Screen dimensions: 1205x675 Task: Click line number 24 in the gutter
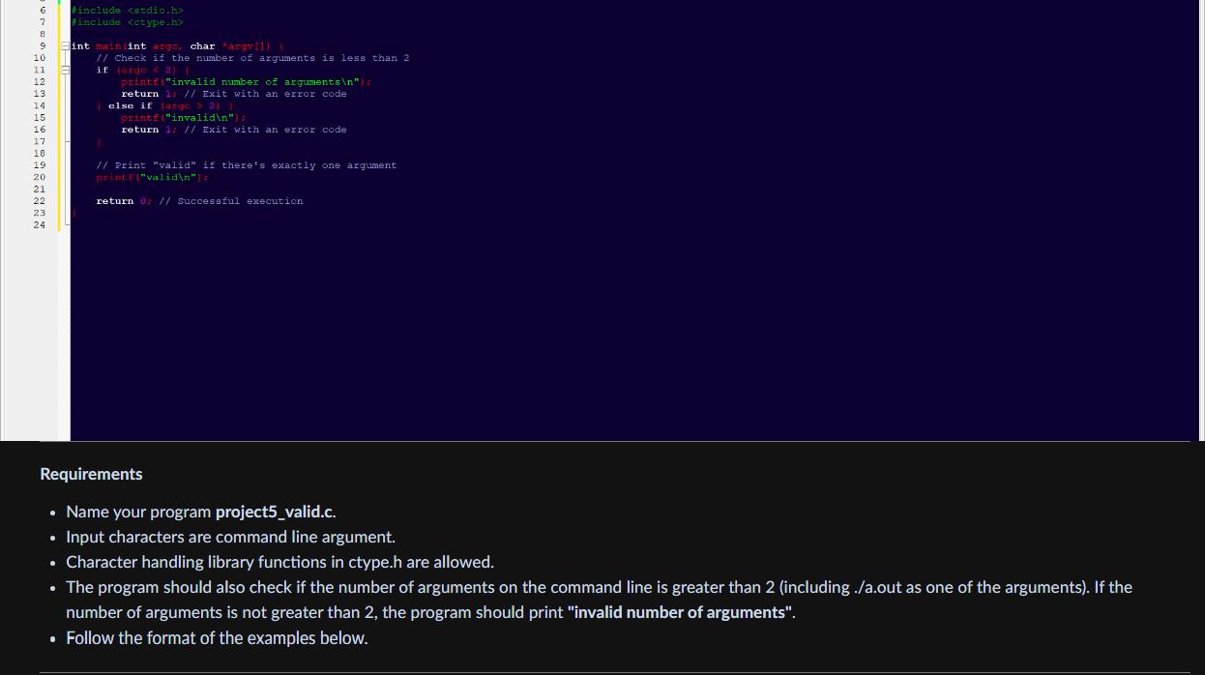coord(40,224)
